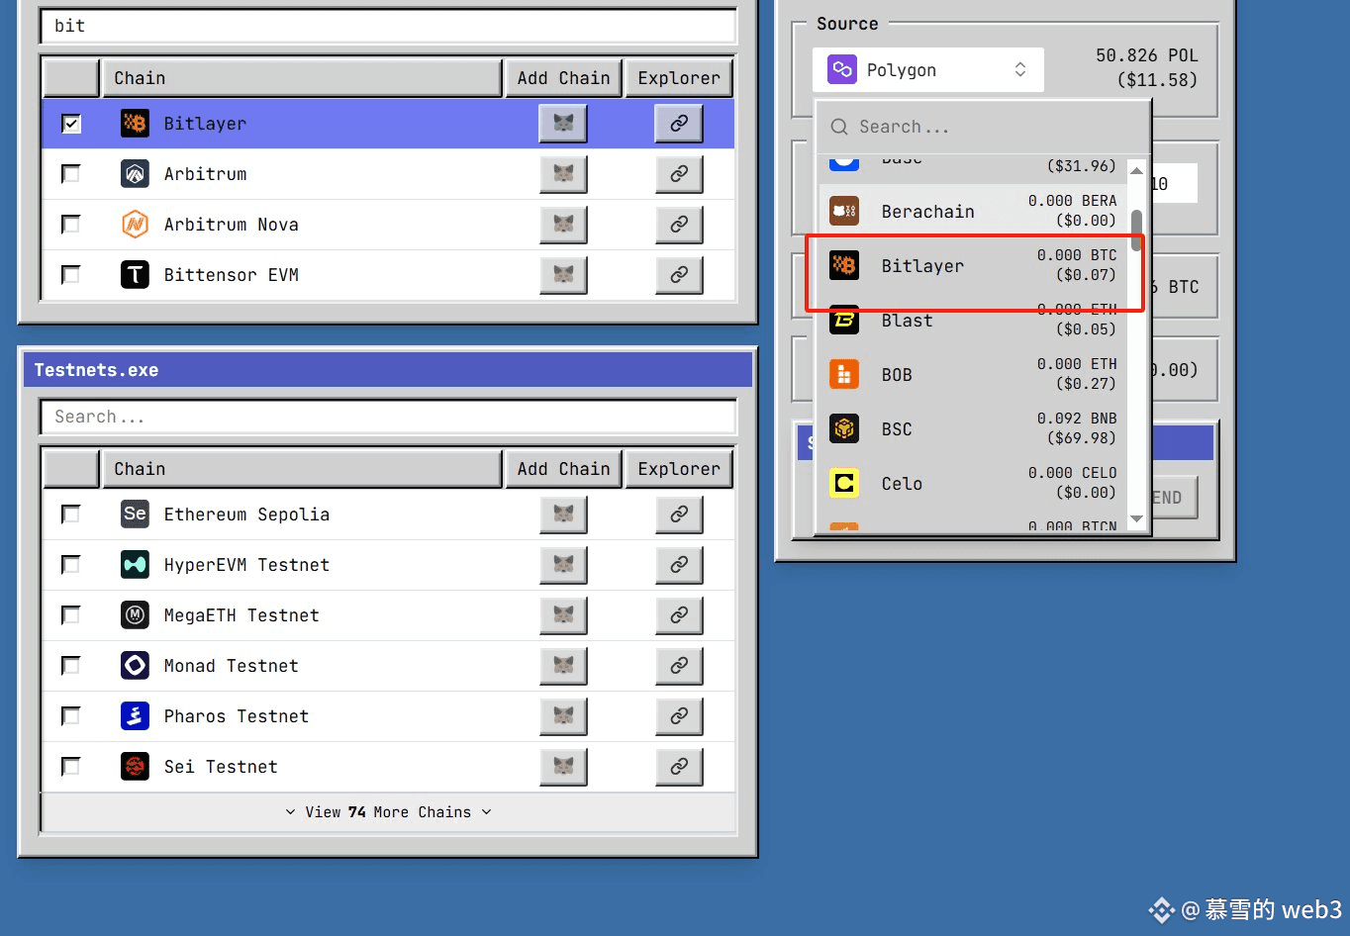Click the Ethereum Sepolia Se logo icon
The width and height of the screenshot is (1350, 936).
(135, 515)
